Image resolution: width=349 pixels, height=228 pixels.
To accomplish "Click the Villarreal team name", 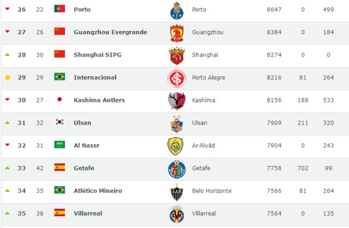I will (x=88, y=213).
